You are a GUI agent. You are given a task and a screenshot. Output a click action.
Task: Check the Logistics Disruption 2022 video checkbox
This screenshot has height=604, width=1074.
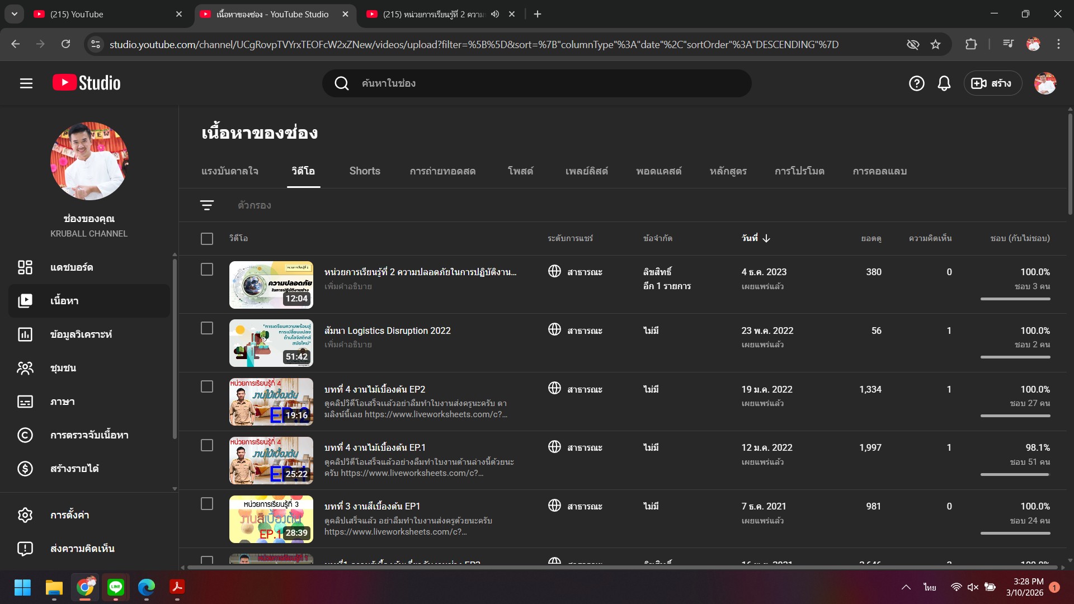(x=207, y=328)
